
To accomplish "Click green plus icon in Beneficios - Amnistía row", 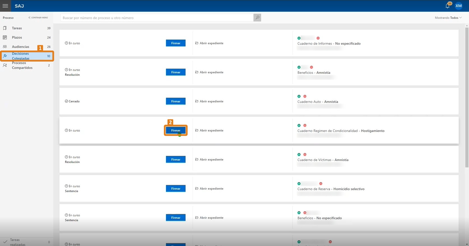I will tap(299, 67).
